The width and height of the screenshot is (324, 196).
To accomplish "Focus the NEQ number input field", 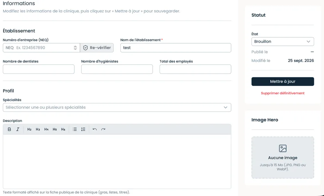I will tap(41, 48).
